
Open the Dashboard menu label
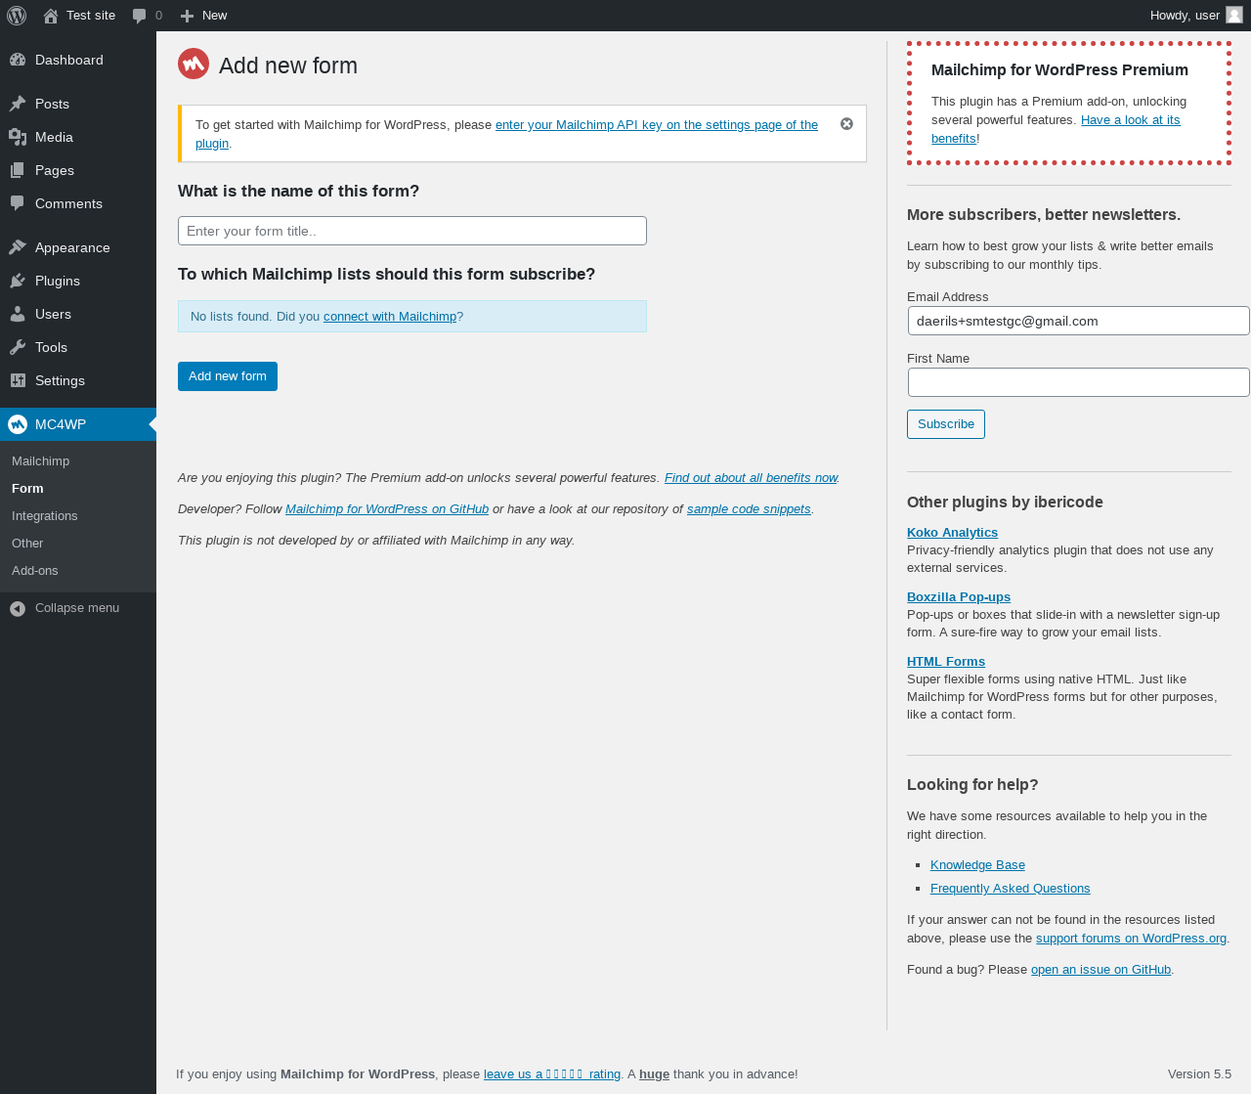pyautogui.click(x=69, y=60)
